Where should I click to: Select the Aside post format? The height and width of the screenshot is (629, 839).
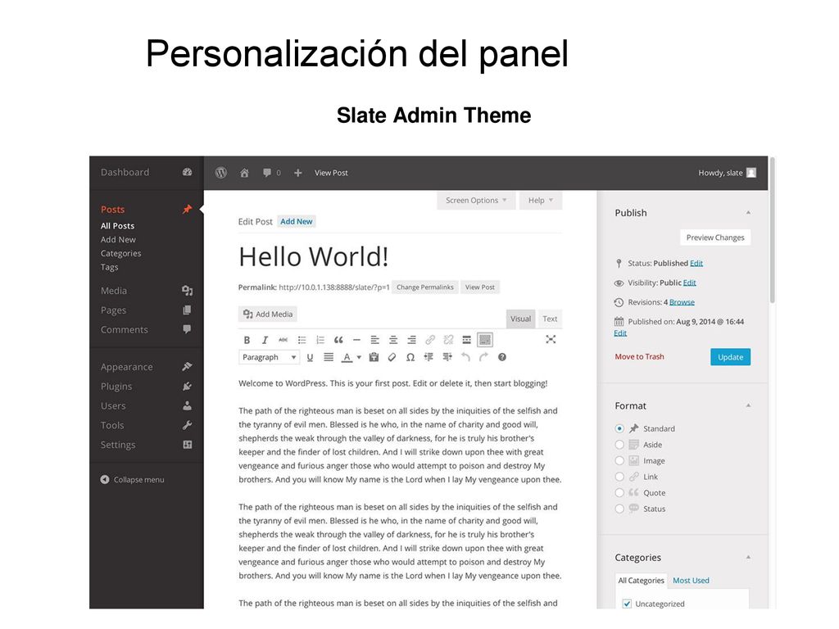[619, 445]
